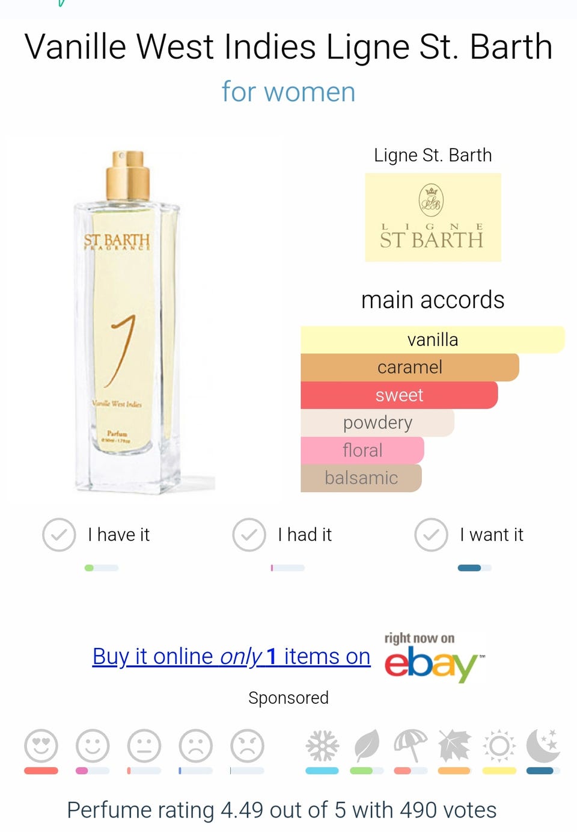Select the vanilla accord bar

[433, 340]
